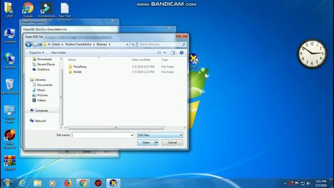Open the Driver Booster desktop shortcut
Image resolution: width=334 pixels, height=188 pixels.
[10, 139]
